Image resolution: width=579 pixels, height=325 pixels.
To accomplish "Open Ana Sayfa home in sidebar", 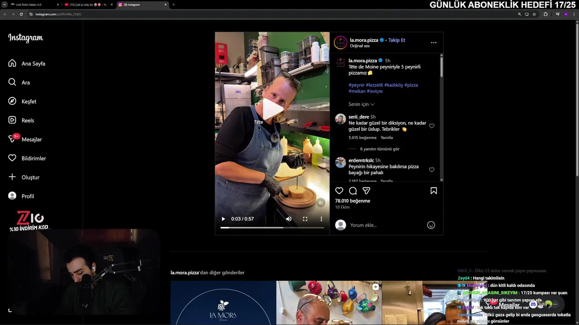I will (27, 64).
